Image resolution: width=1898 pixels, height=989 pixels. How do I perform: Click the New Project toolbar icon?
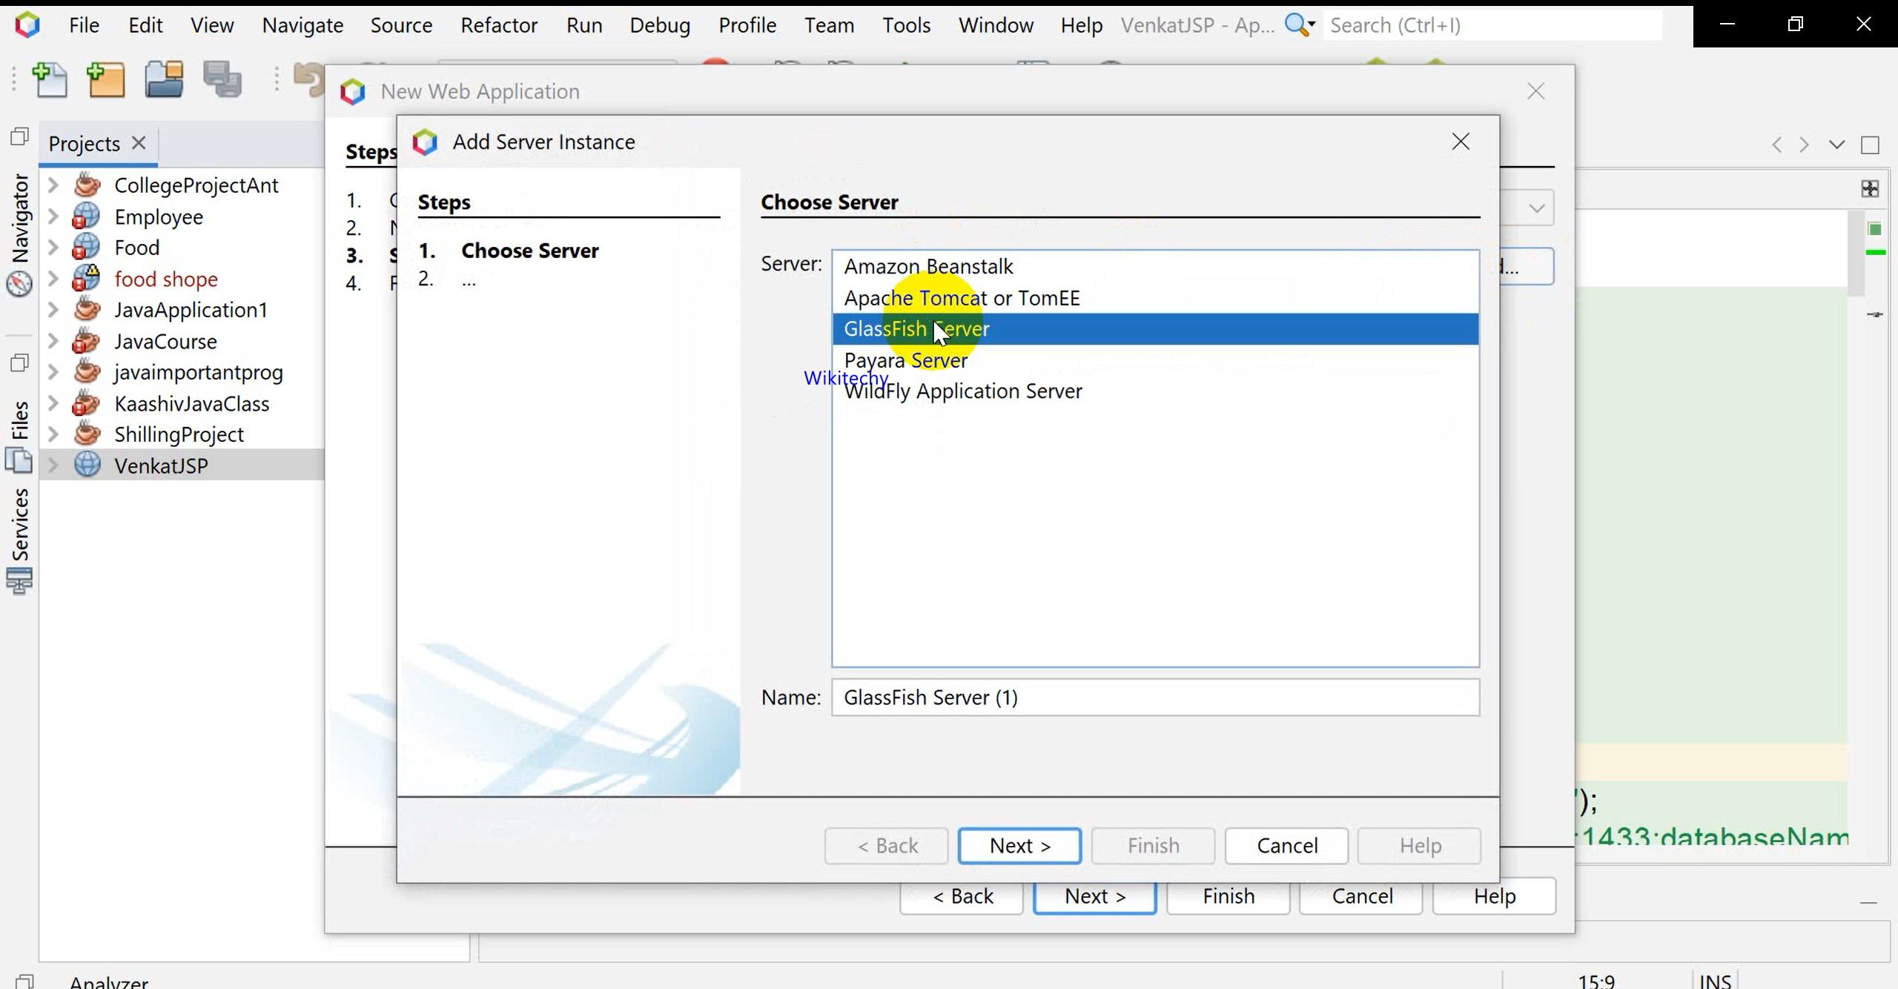click(x=106, y=80)
